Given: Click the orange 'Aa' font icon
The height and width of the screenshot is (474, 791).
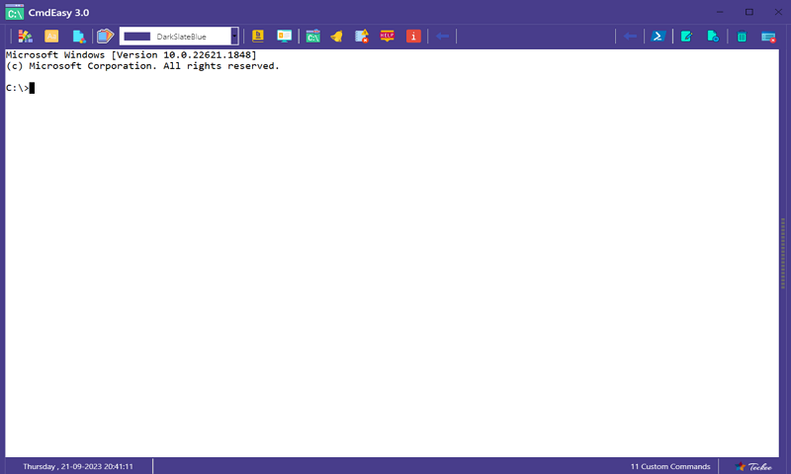Looking at the screenshot, I should [x=51, y=37].
